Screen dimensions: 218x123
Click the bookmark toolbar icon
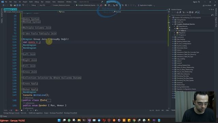(x=126, y=5)
